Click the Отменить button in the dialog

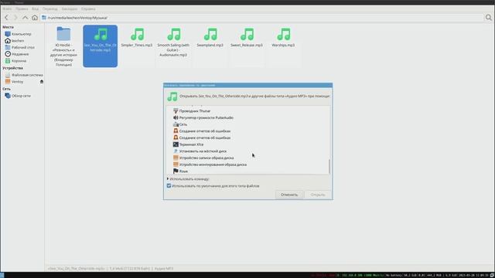point(289,195)
